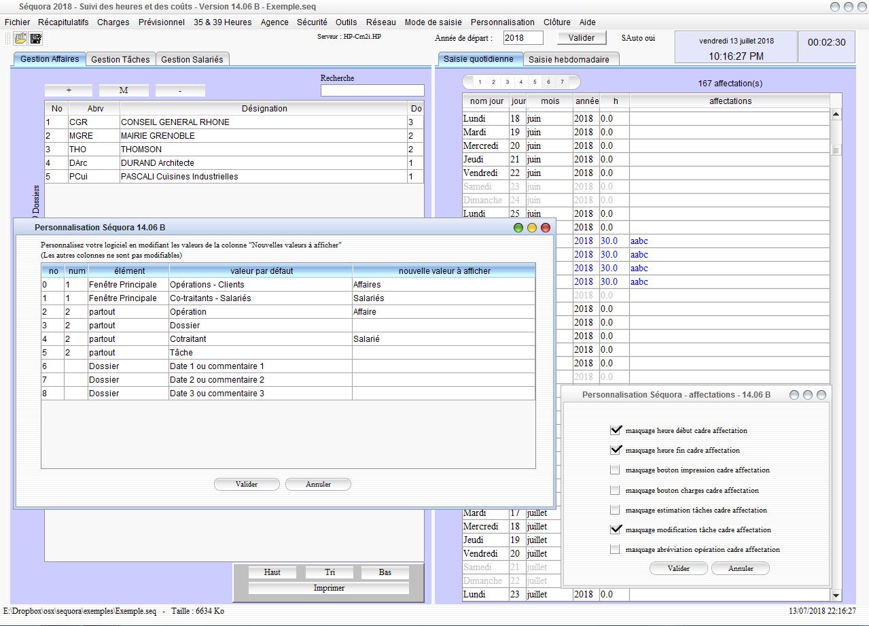Open the Outils menu
The height and width of the screenshot is (626, 869).
tap(347, 22)
